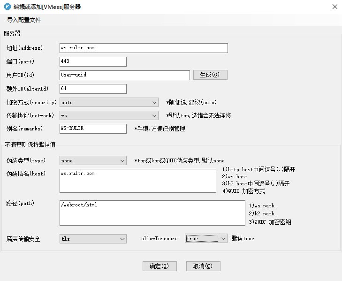Expand the 伪装类型(type) dropdown
This screenshot has width=342, height=281.
pos(93,160)
